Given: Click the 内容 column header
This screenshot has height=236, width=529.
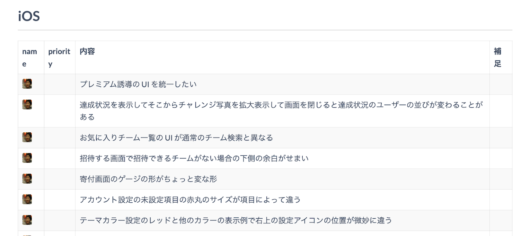Looking at the screenshot, I should point(87,51).
